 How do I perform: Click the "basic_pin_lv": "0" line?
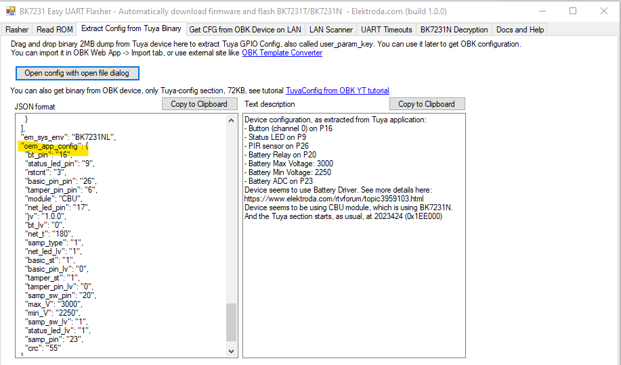pos(57,269)
